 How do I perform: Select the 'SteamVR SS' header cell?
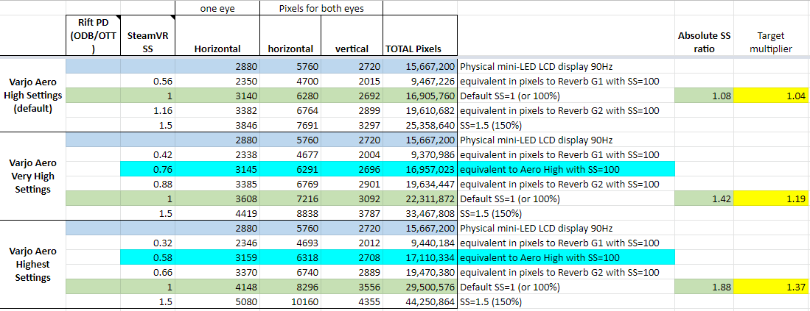pos(148,35)
